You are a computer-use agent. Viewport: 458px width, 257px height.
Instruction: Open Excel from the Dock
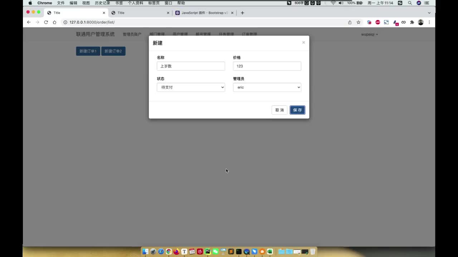pyautogui.click(x=270, y=252)
